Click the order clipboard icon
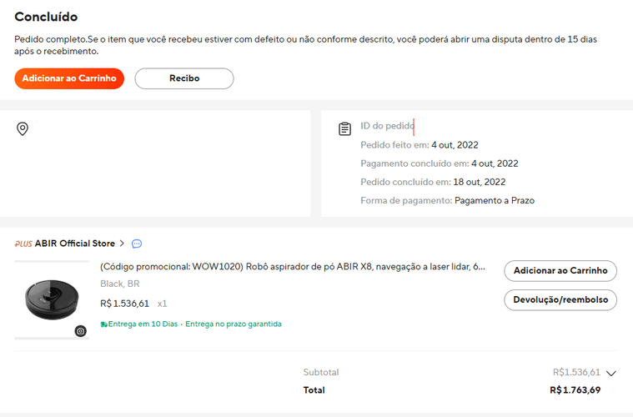The width and height of the screenshot is (633, 417). pyautogui.click(x=344, y=129)
